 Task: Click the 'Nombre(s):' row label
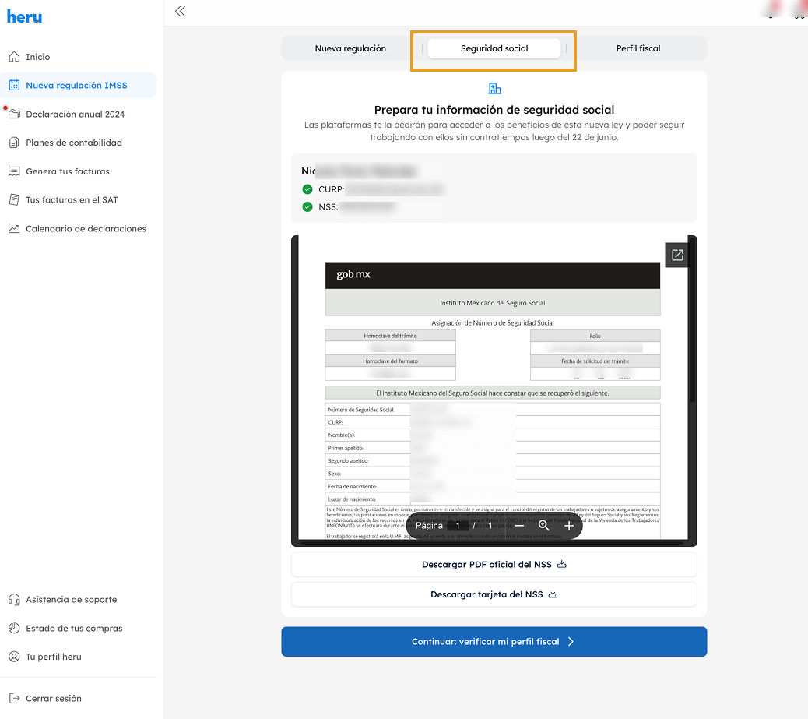tap(341, 435)
